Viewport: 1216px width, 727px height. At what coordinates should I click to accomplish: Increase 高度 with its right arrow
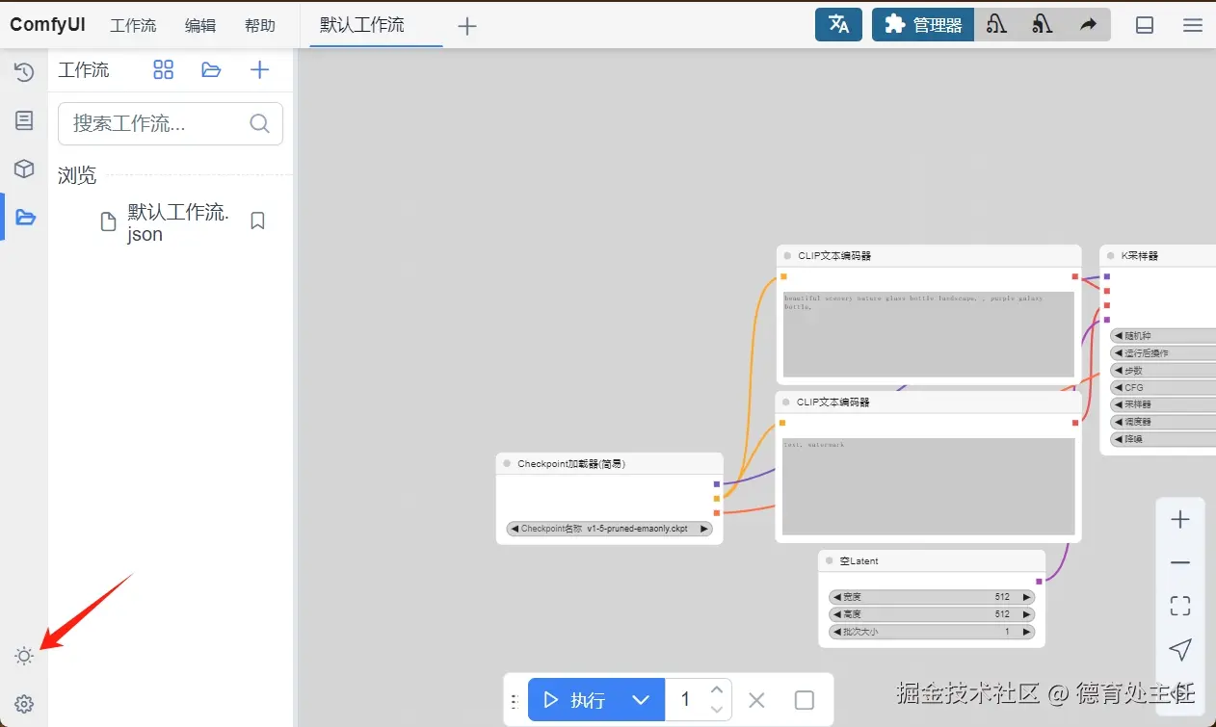[1027, 614]
